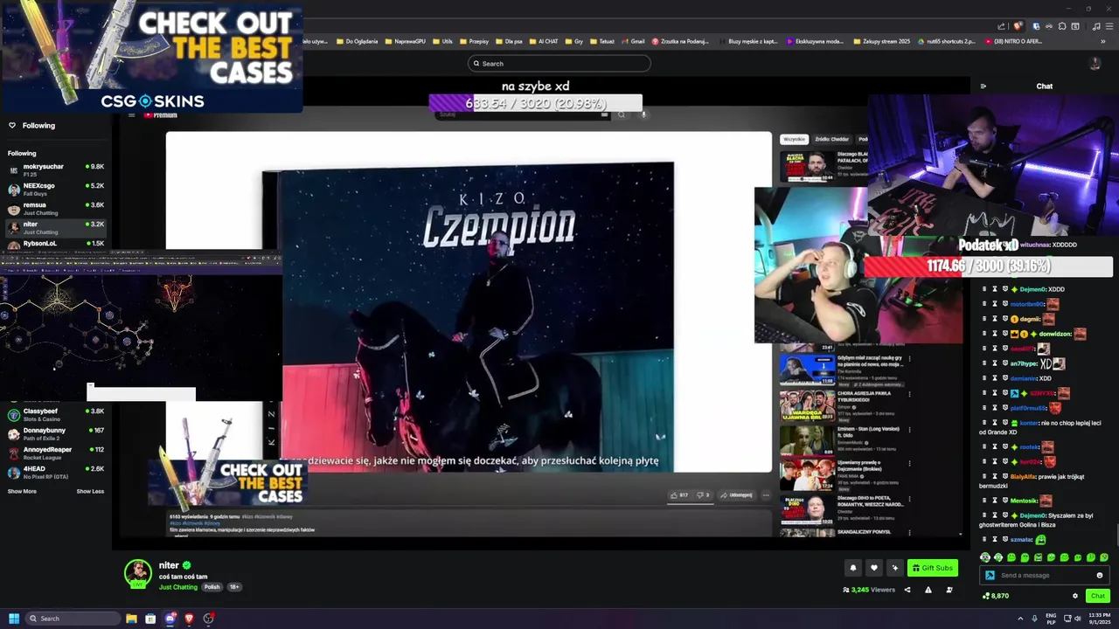Click the ENG PLP language indicator
This screenshot has height=629, width=1119.
click(x=1051, y=619)
